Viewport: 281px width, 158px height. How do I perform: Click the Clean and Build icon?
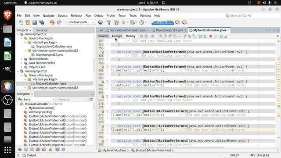click(x=116, y=22)
